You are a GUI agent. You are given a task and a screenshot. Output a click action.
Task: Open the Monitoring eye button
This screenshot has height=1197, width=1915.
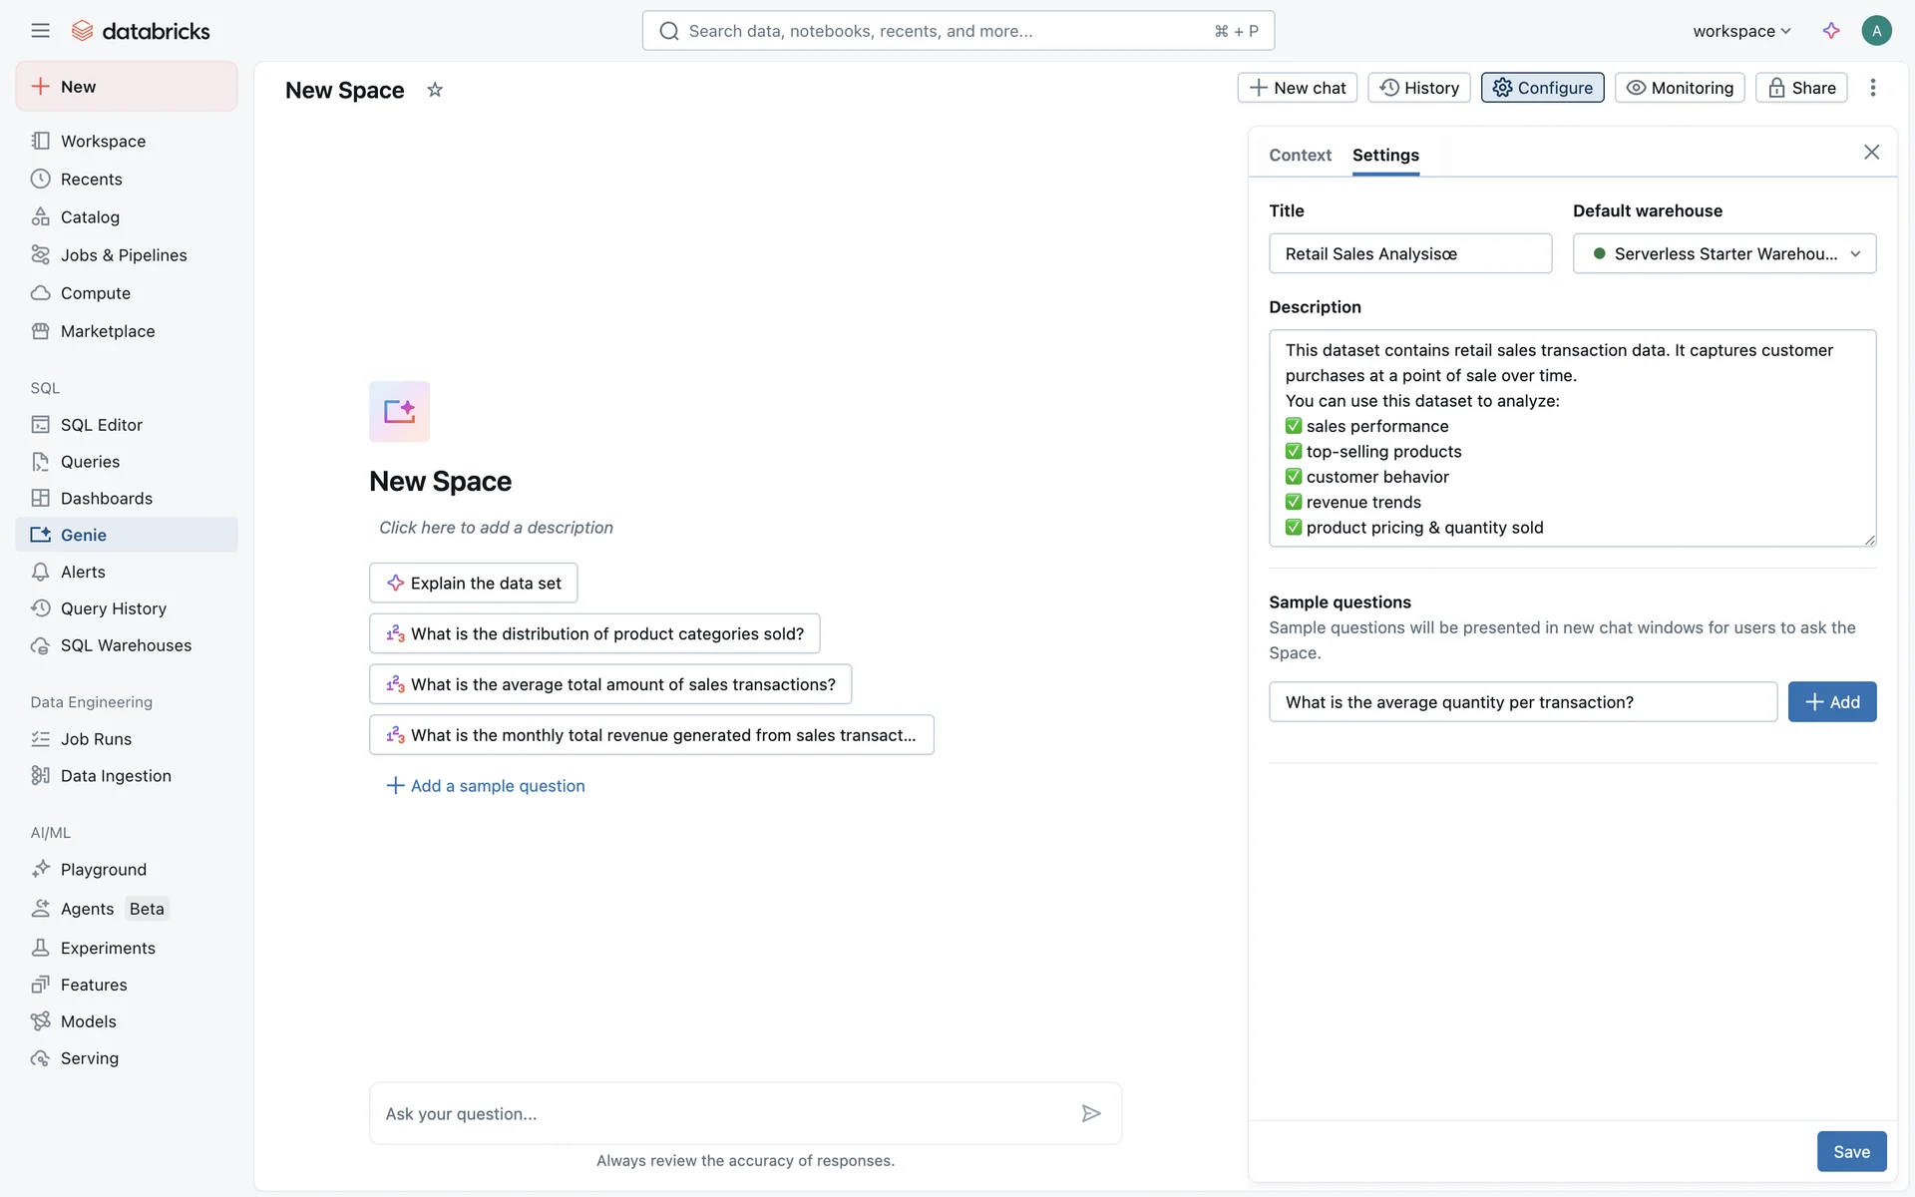(1680, 88)
